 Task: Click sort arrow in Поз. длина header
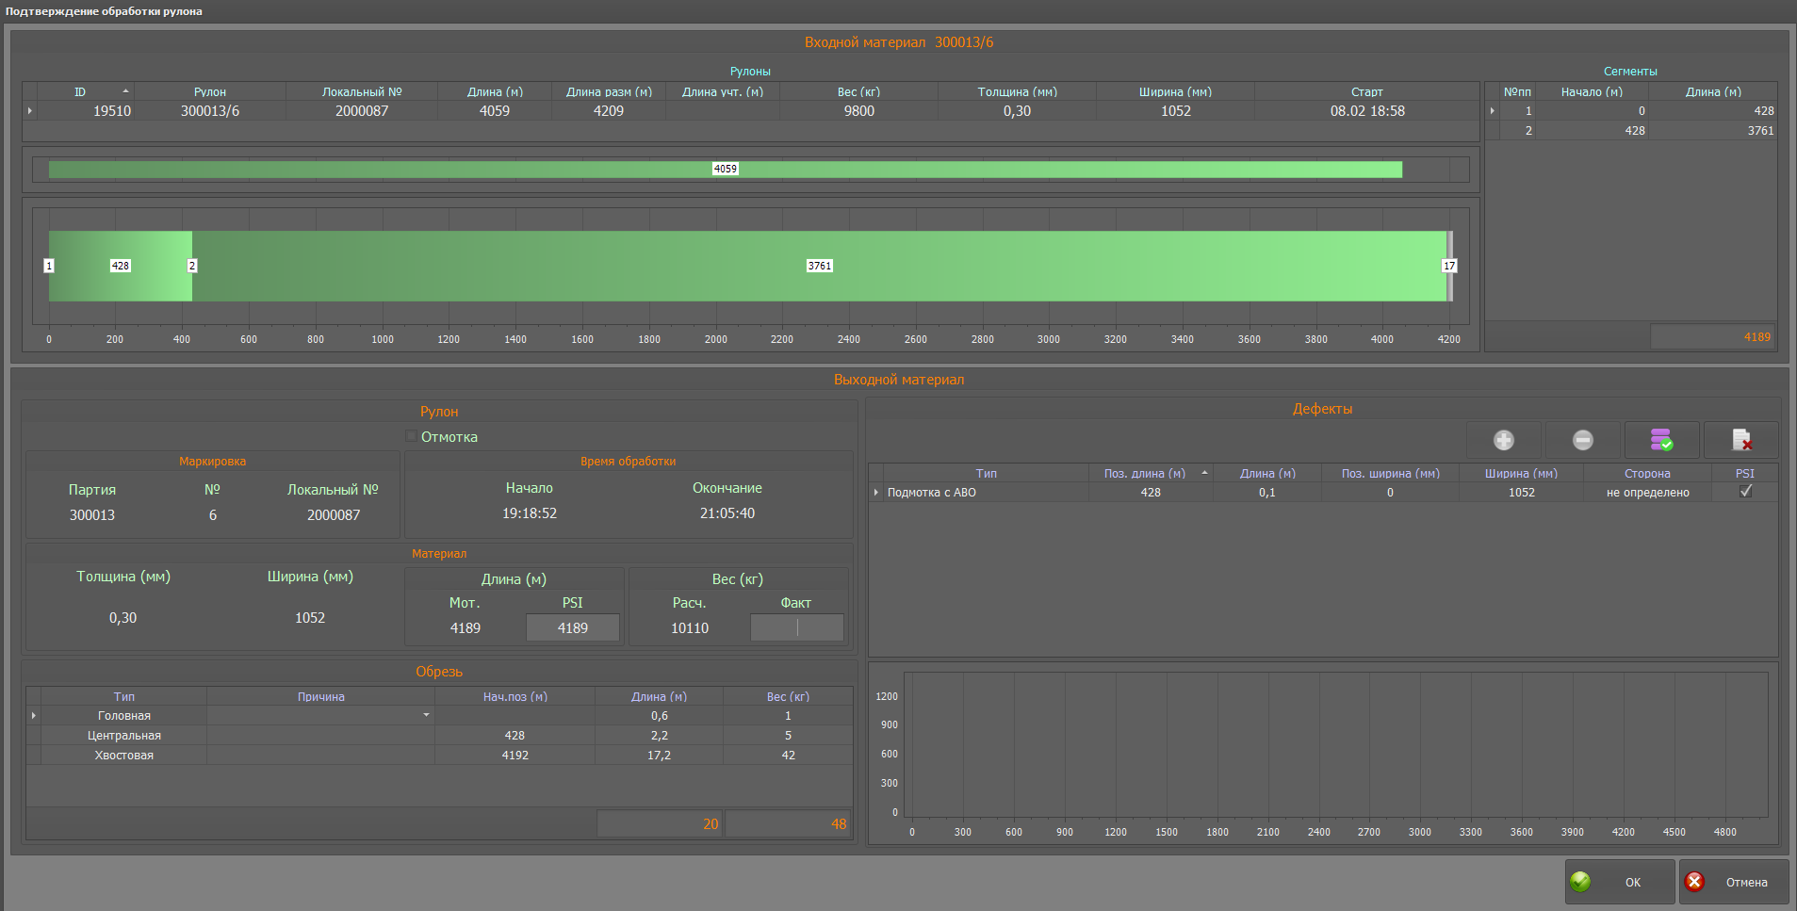coord(1203,473)
